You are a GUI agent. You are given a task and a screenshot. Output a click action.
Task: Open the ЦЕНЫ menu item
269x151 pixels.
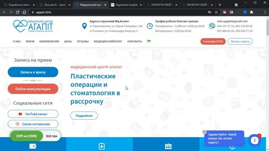[68, 42]
